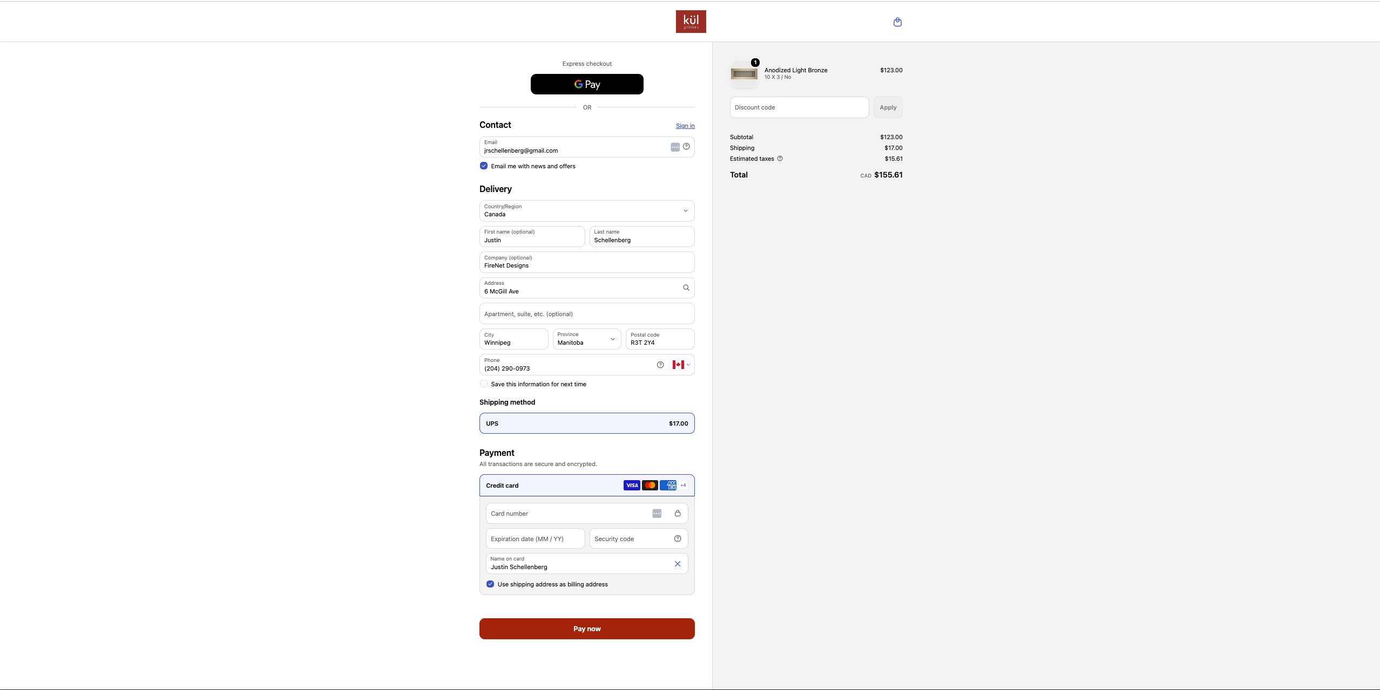Viewport: 1380px width, 690px height.
Task: Click the Expiration date field
Action: [535, 538]
